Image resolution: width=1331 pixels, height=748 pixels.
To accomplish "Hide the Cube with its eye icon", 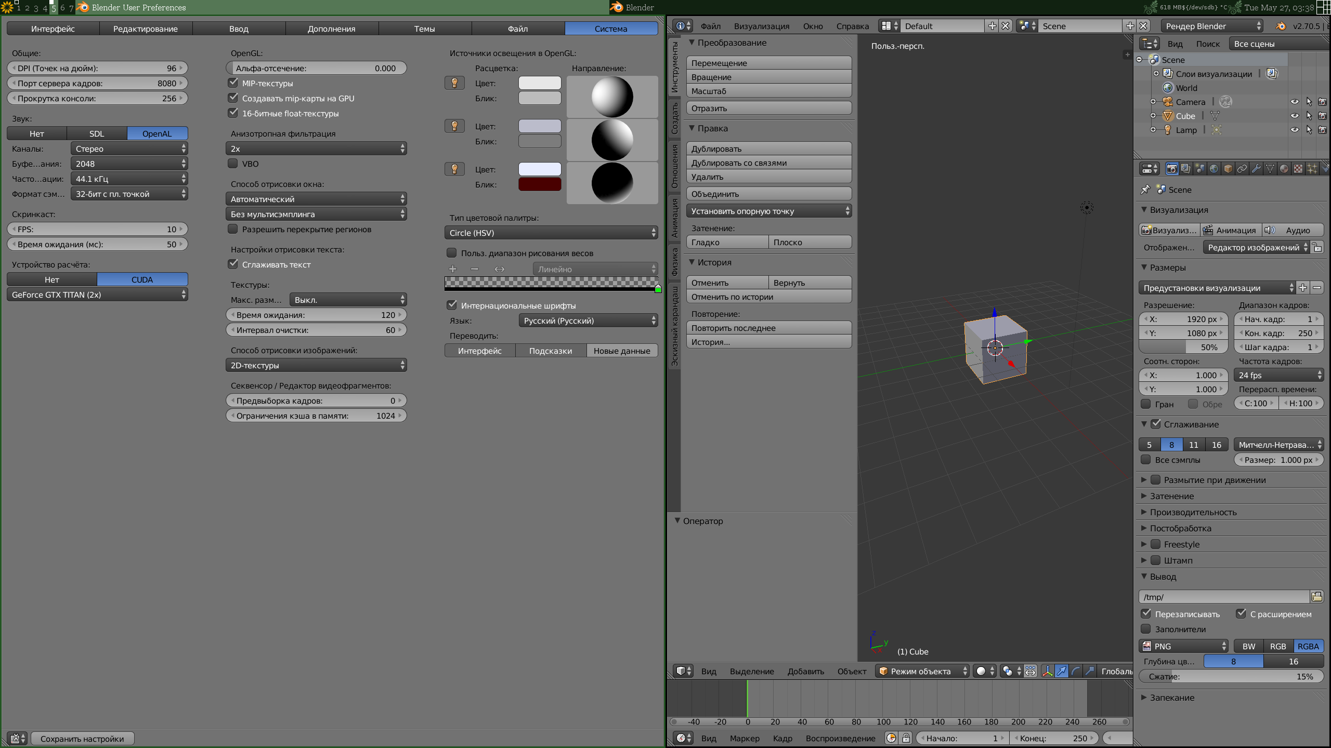I will coord(1295,116).
